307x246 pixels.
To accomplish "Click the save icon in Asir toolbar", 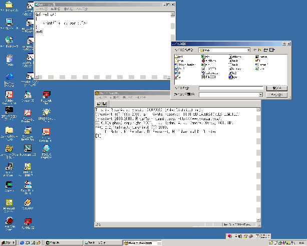I will [105, 104].
